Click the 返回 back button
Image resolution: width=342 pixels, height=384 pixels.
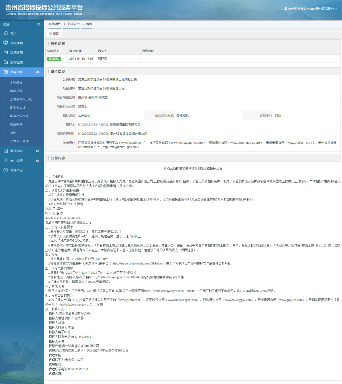(54, 33)
